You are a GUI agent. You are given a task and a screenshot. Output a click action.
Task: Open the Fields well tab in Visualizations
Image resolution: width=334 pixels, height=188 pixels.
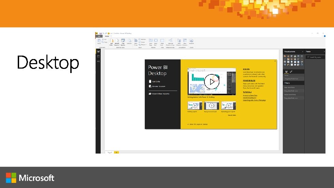coord(286,72)
